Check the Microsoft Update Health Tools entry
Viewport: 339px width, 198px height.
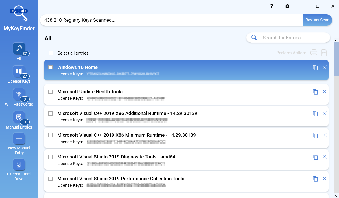[51, 92]
